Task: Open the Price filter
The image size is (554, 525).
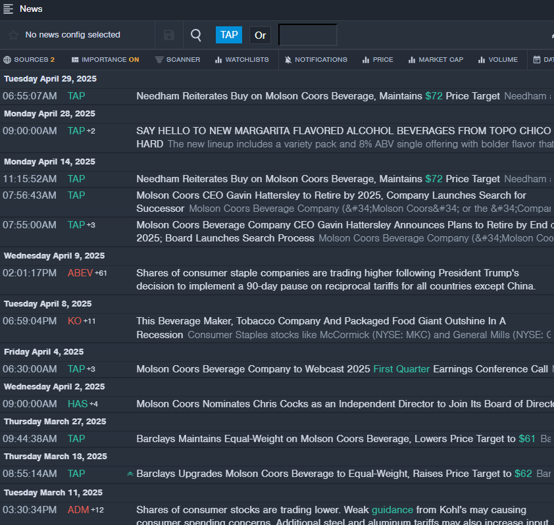Action: tap(378, 60)
